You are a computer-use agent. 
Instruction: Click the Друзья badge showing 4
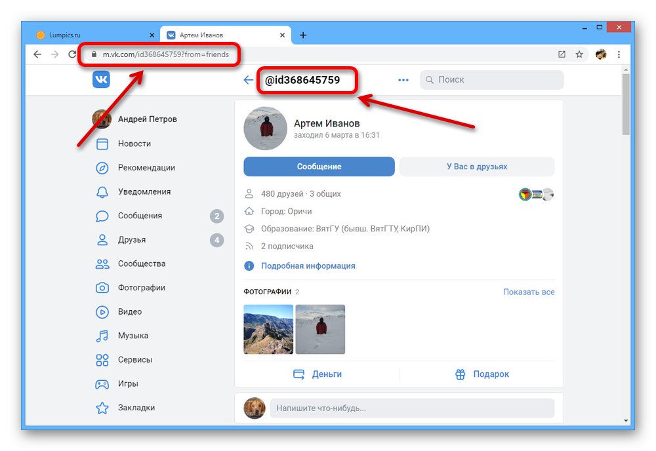tap(216, 240)
